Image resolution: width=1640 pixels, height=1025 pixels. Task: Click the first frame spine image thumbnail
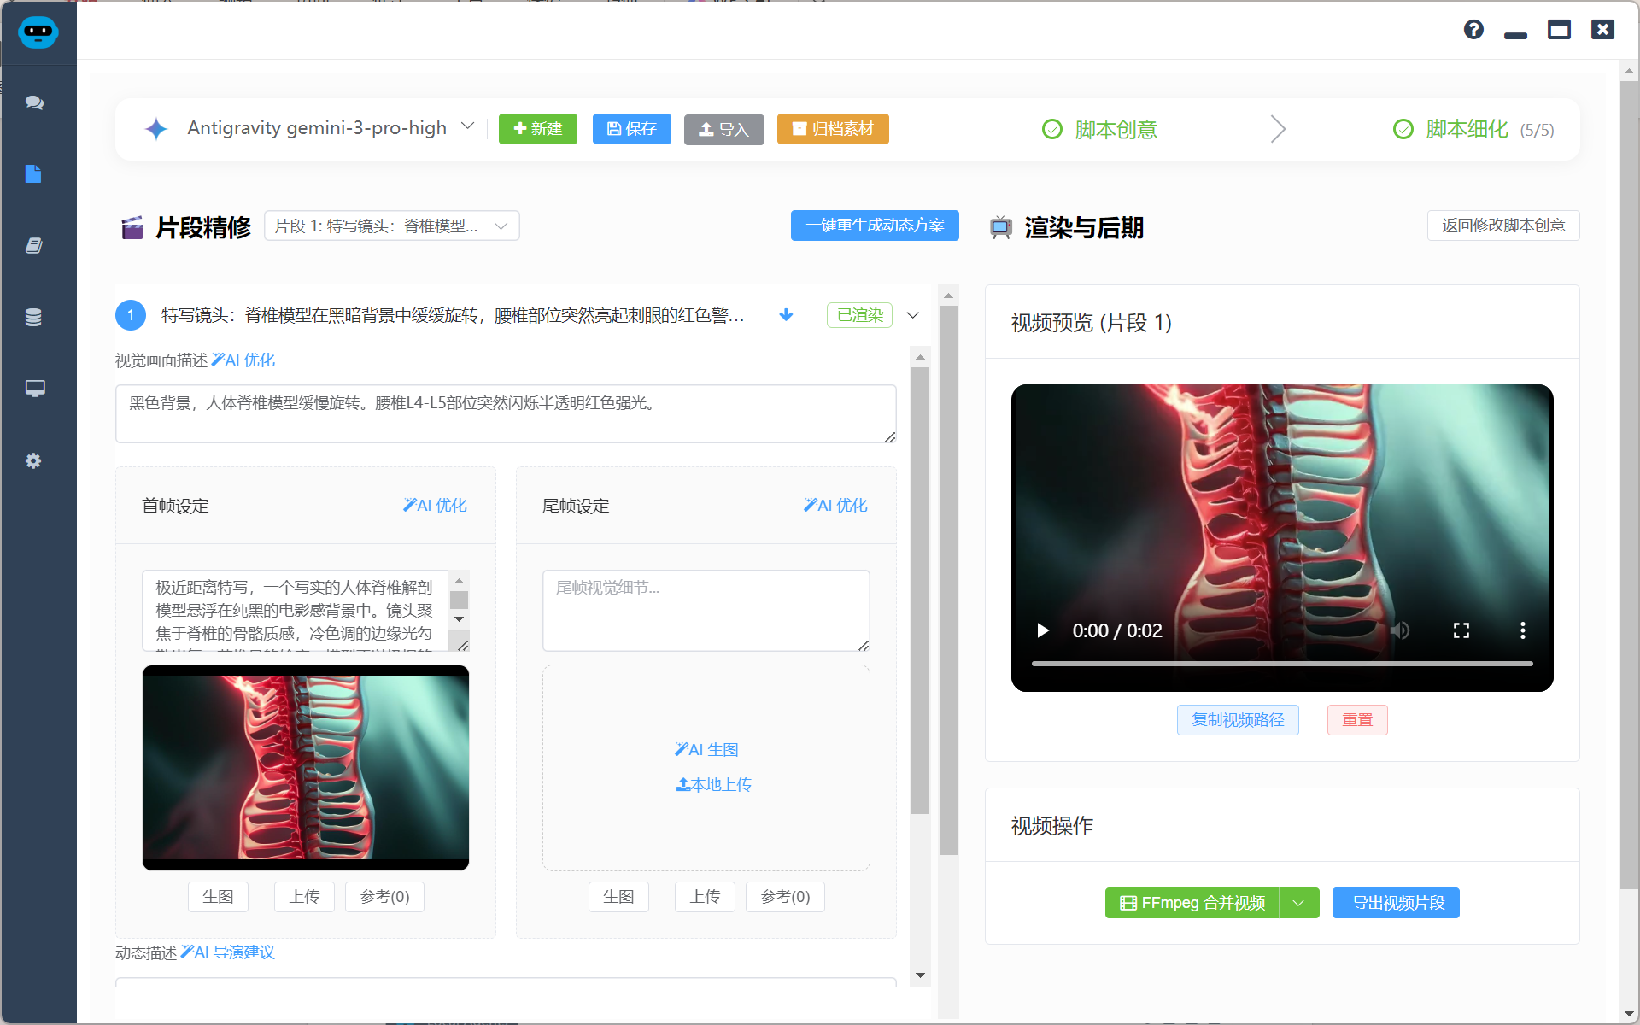click(x=305, y=767)
